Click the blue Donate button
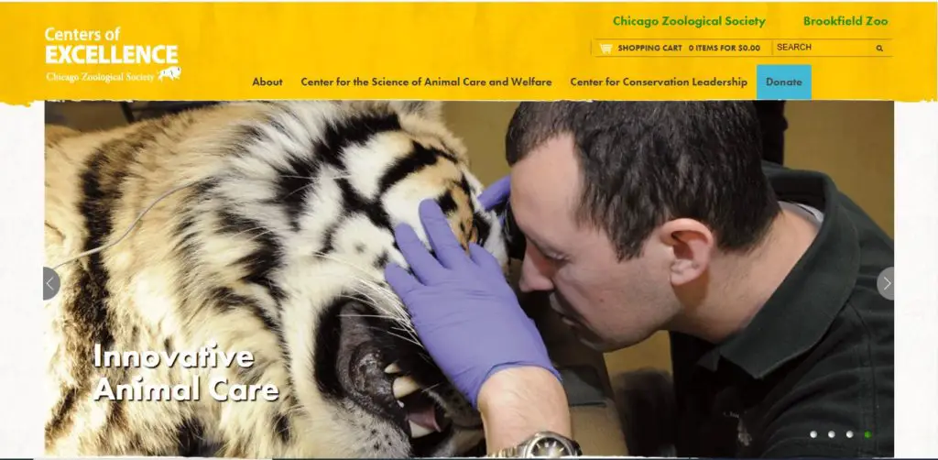The width and height of the screenshot is (938, 460). click(x=784, y=82)
